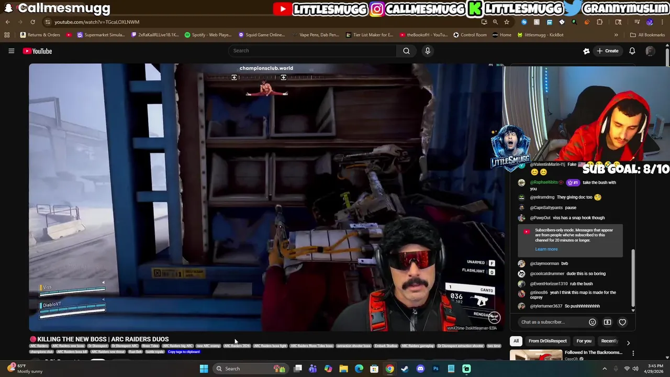Viewport: 670px width, 377px height.
Task: Open the weather widget showing 65°F
Action: (x=24, y=369)
